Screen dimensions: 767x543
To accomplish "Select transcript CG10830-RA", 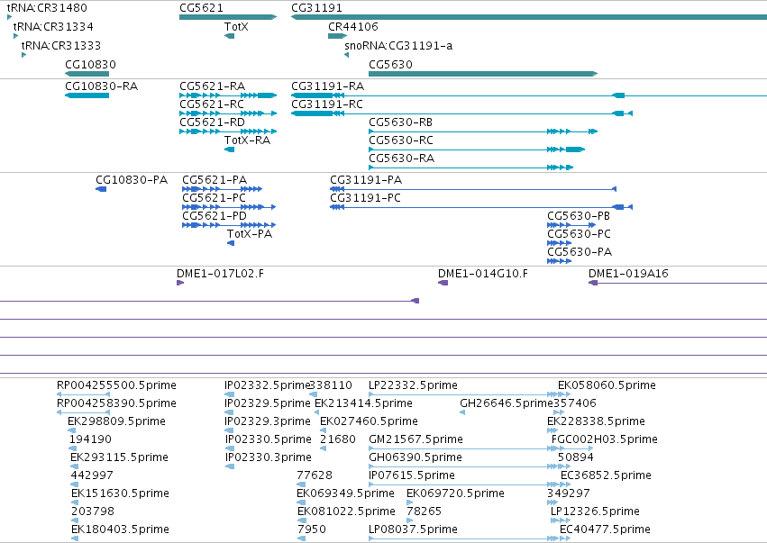I will point(87,95).
